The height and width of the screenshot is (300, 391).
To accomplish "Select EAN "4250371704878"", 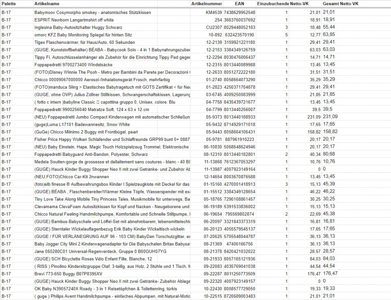I will coord(240,87).
